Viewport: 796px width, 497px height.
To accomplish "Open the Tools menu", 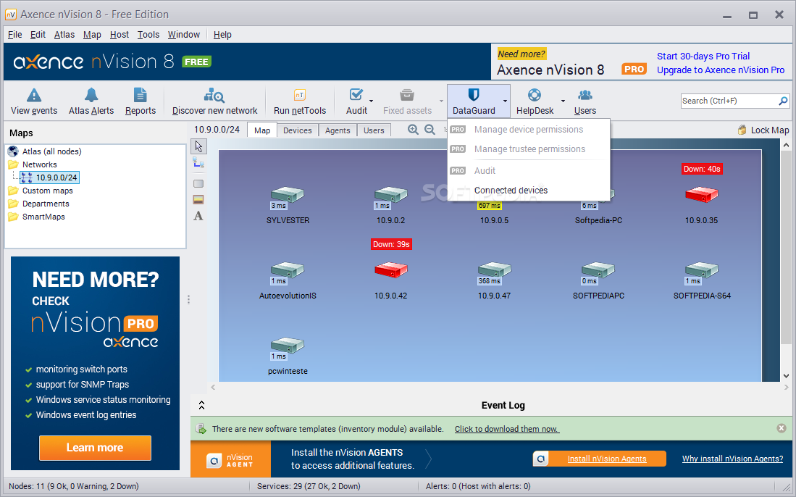I will pyautogui.click(x=148, y=35).
